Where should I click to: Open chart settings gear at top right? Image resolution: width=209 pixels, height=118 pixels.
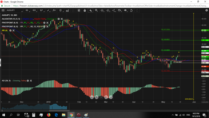point(207,10)
